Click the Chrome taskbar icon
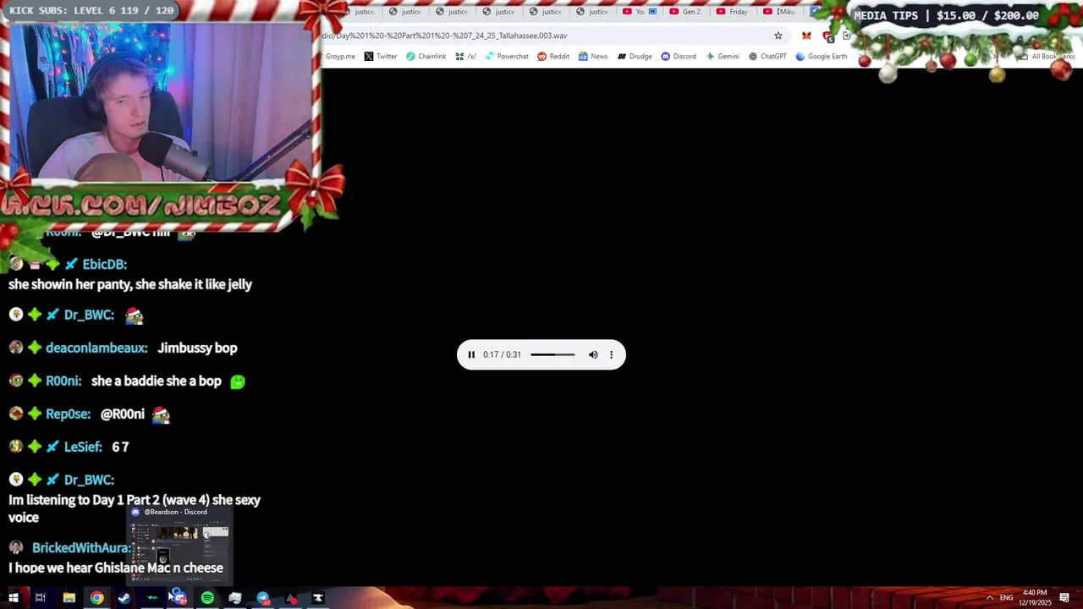The width and height of the screenshot is (1083, 609). (x=97, y=598)
